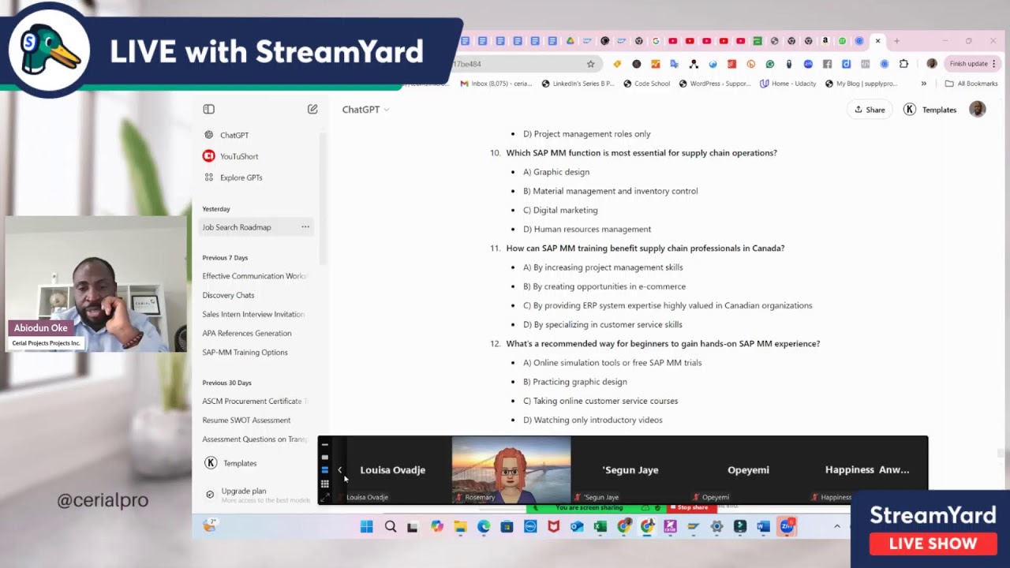This screenshot has height=568, width=1010.
Task: Switch to the Google Drive browser tab
Action: 570,41
